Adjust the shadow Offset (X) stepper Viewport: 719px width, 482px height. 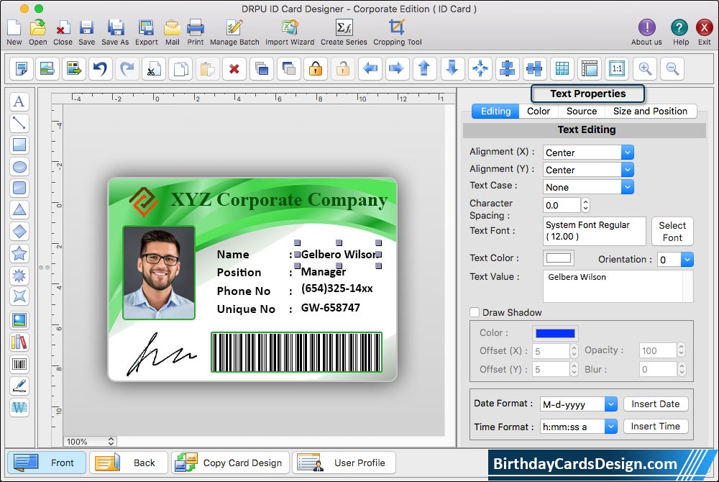point(574,351)
